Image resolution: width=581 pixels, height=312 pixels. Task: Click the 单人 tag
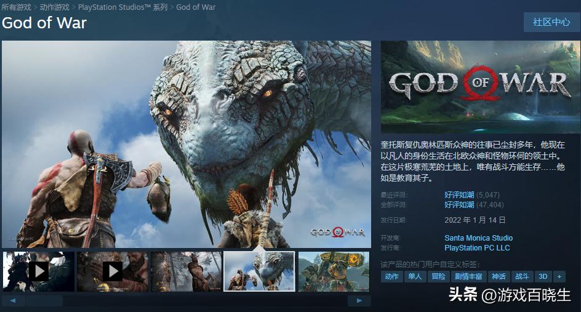(415, 276)
